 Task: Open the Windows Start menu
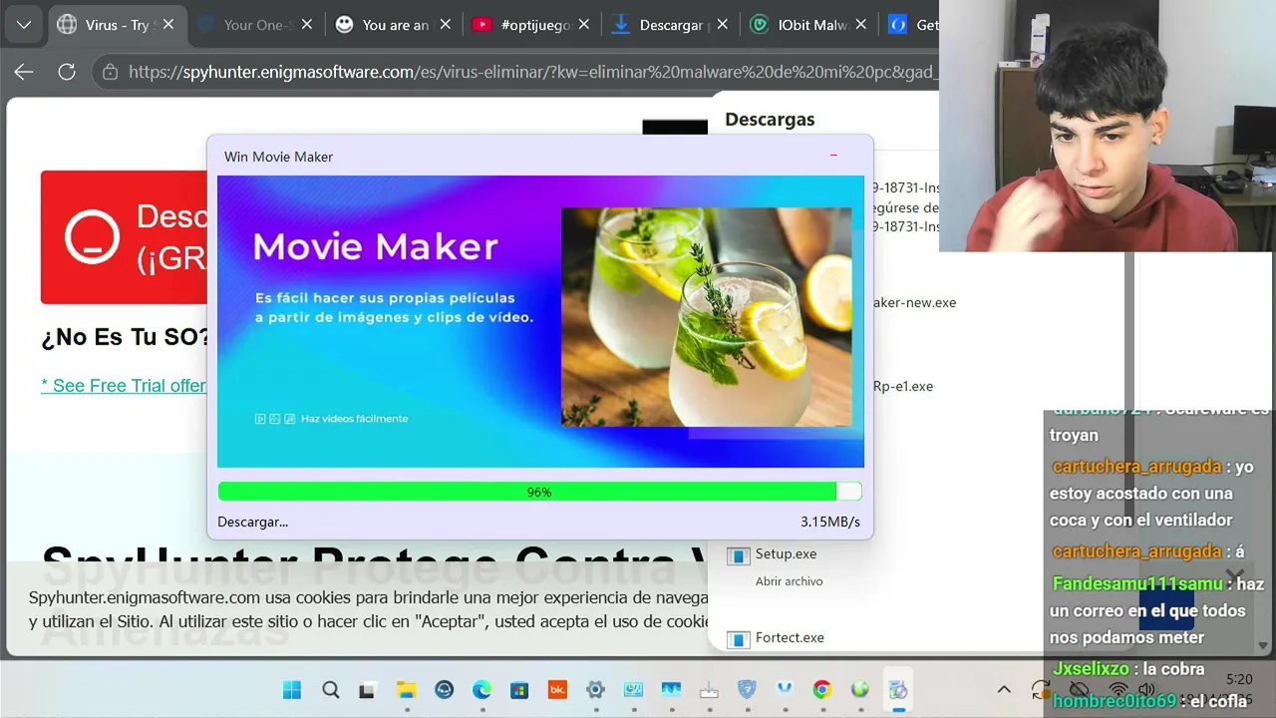(x=292, y=689)
